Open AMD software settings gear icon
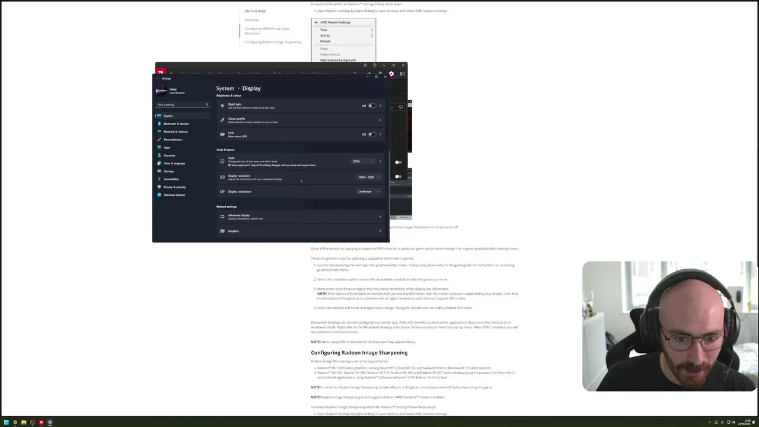This screenshot has height=427, width=759. point(391,74)
